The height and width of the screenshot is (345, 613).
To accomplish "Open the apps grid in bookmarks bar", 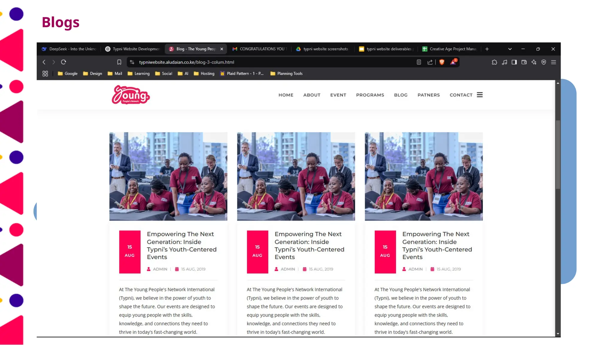I will (x=45, y=73).
